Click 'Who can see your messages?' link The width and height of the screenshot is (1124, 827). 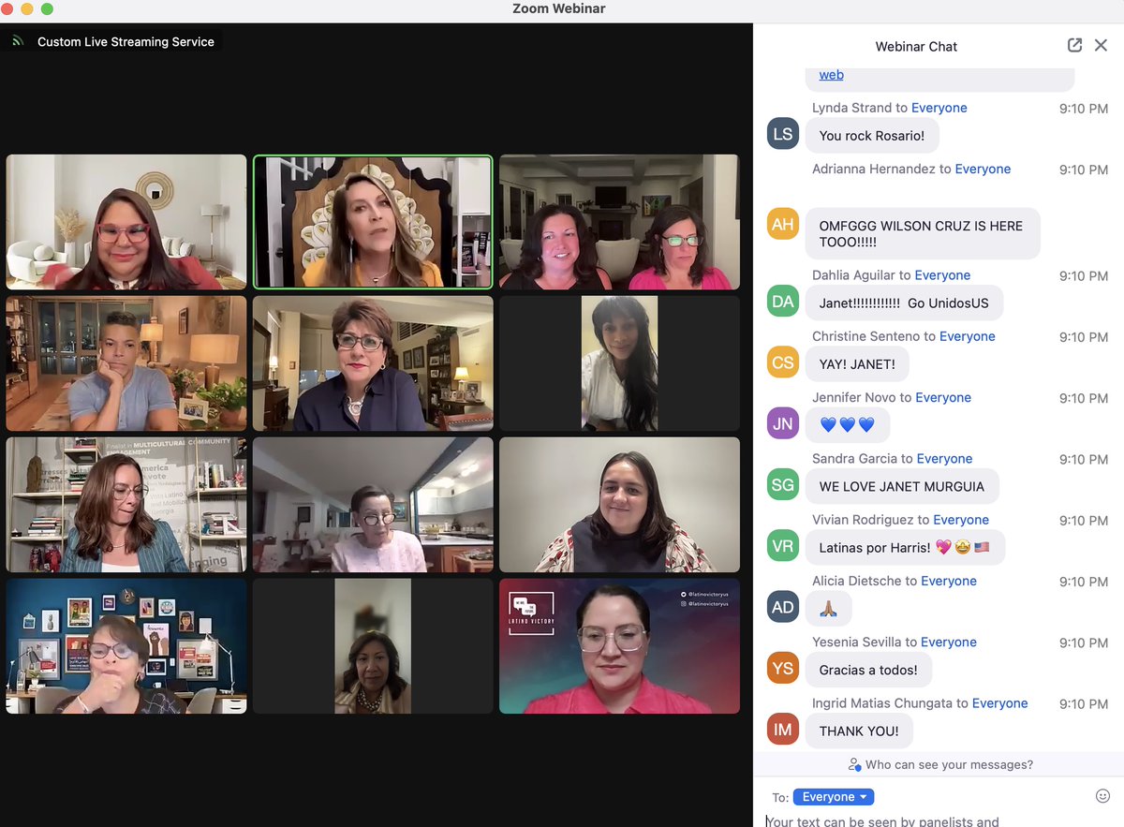click(x=949, y=764)
